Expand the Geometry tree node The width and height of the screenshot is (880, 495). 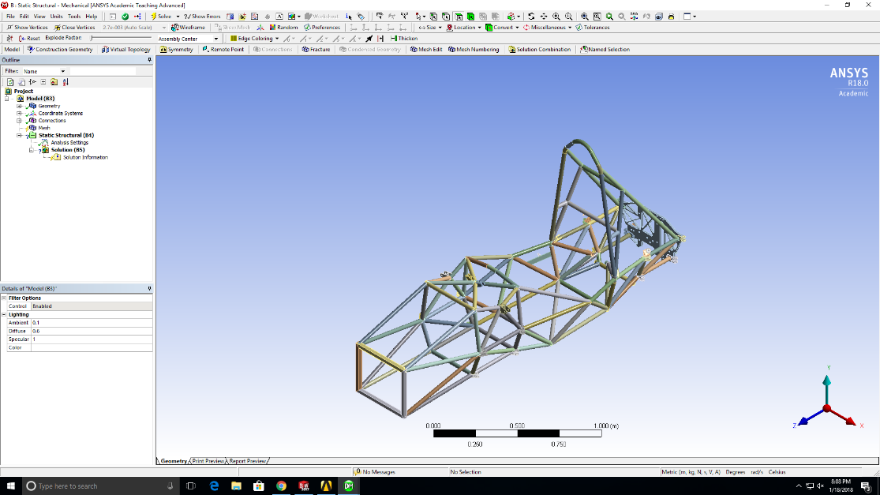click(20, 106)
